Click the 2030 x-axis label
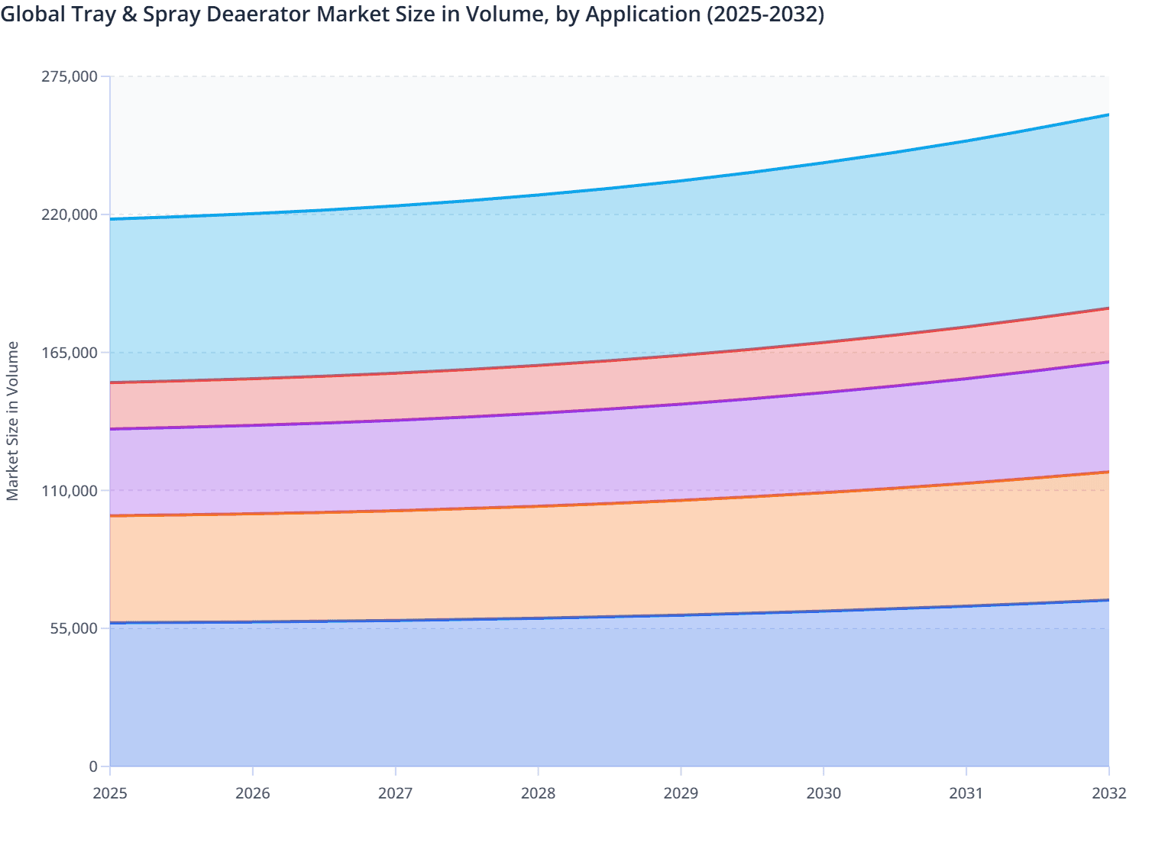Image resolution: width=1152 pixels, height=855 pixels. pos(823,794)
